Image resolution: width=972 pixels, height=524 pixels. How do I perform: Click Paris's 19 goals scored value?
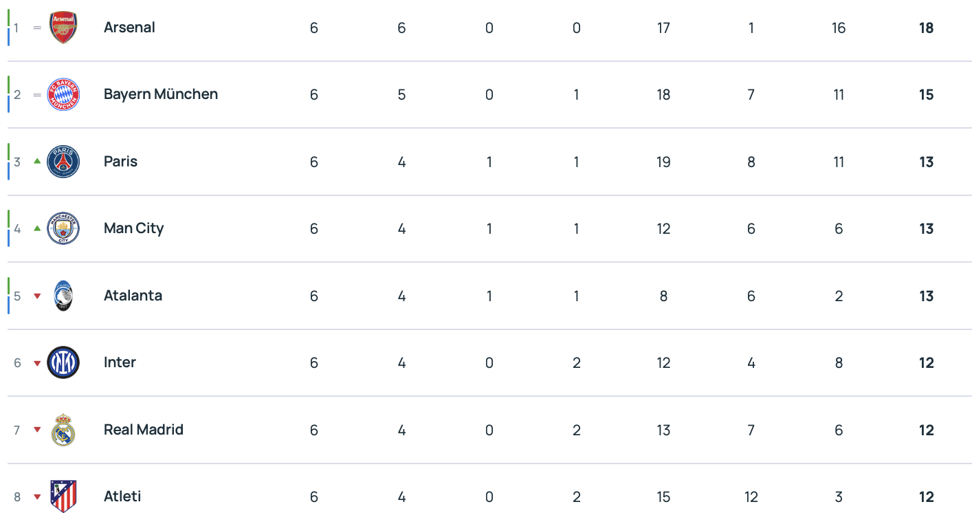[663, 162]
